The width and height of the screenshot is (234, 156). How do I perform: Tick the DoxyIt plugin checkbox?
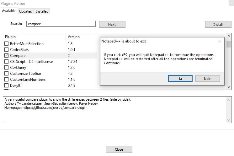click(7, 86)
